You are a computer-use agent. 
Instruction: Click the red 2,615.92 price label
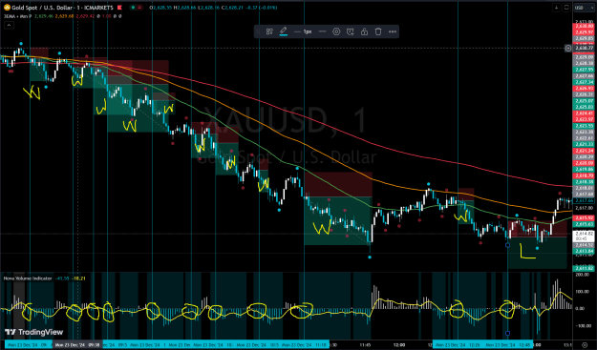584,218
